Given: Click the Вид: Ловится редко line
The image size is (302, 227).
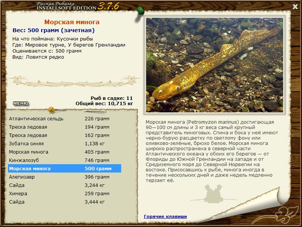Looking at the screenshot, I should tap(38, 57).
